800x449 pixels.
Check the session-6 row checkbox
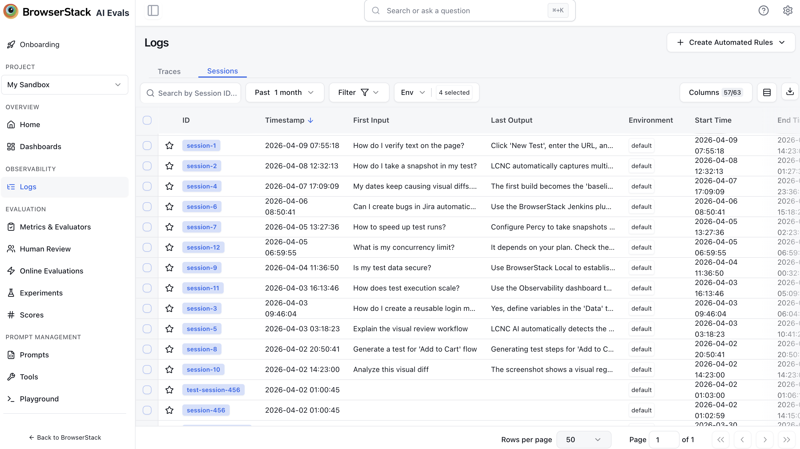[x=147, y=207]
